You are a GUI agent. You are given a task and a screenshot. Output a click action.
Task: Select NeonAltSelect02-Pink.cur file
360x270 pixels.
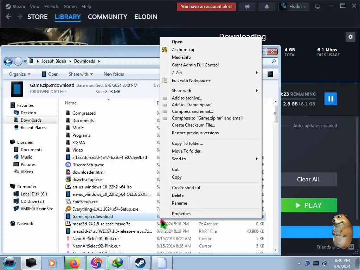(96, 246)
